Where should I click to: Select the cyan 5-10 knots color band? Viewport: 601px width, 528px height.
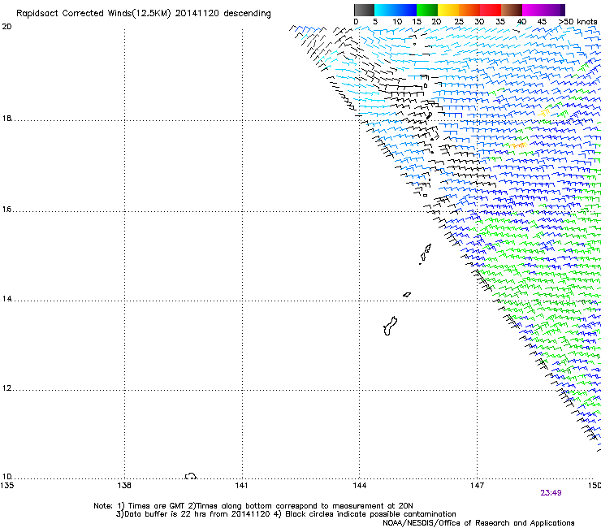385,10
